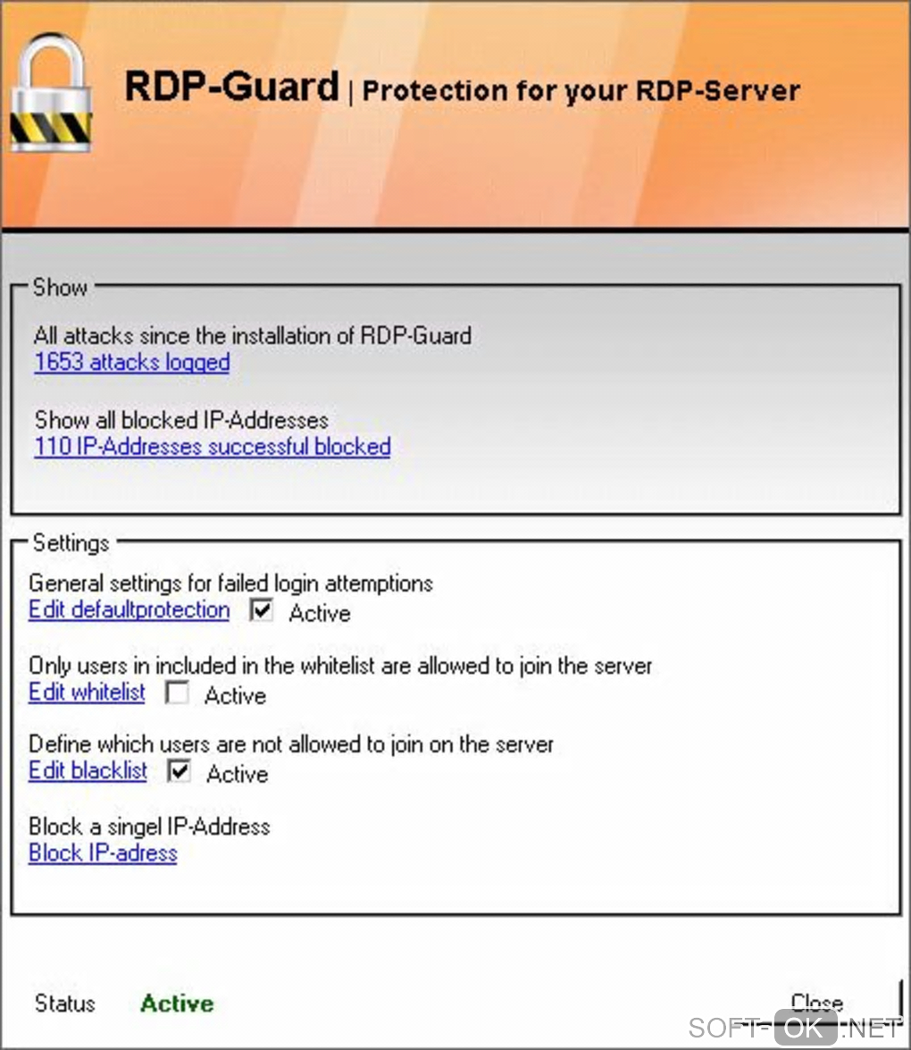Image resolution: width=911 pixels, height=1050 pixels.
Task: Click the Settings group box label
Action: pos(71,542)
